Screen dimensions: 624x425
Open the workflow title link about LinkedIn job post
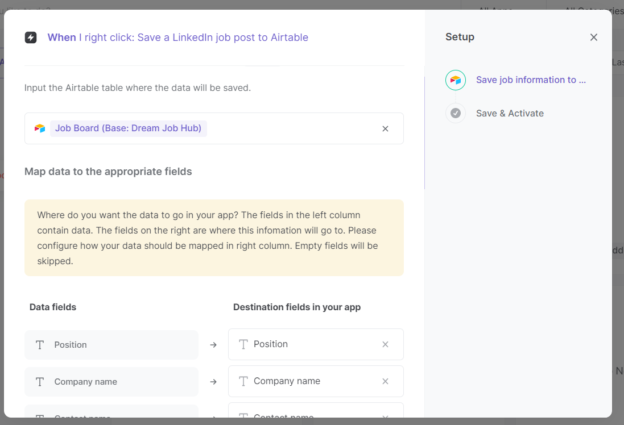click(x=177, y=37)
